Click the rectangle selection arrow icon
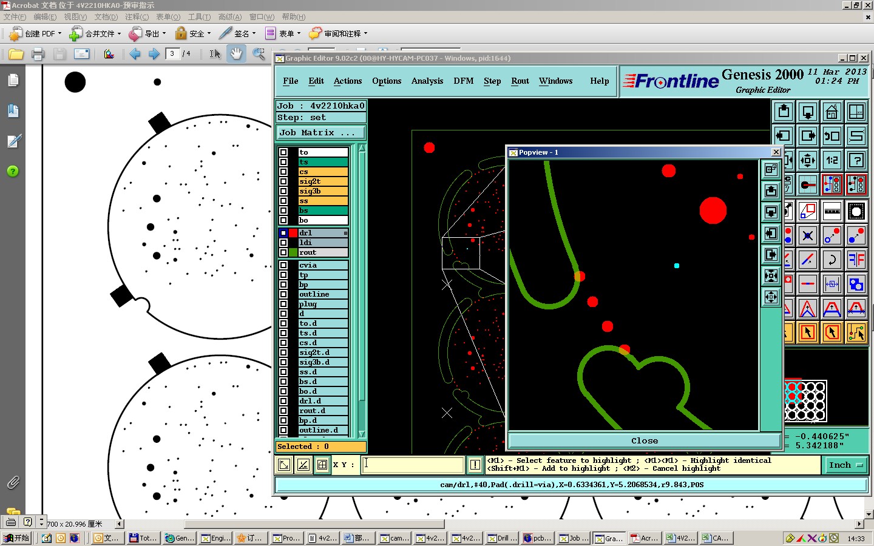 pos(808,332)
